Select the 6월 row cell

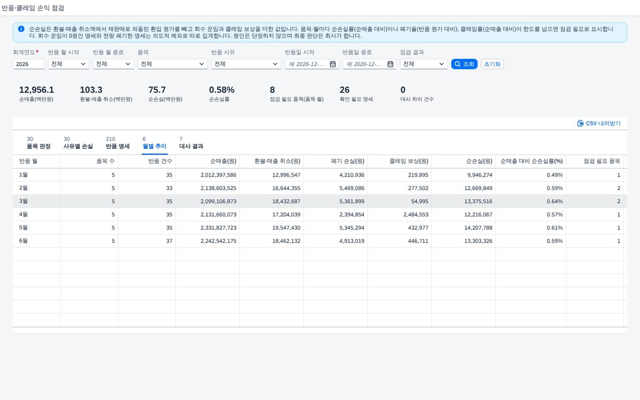click(37, 241)
